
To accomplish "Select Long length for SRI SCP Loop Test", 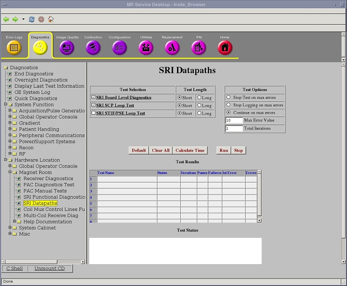I will pyautogui.click(x=199, y=105).
